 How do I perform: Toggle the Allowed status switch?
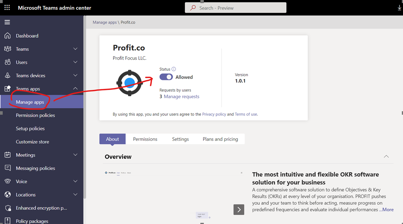click(x=166, y=77)
